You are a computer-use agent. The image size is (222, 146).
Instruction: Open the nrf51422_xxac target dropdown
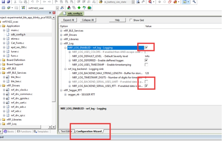57,8
